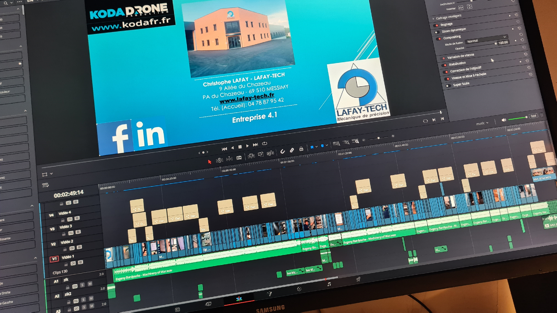
Task: Mute the A1 zik audio track
Action: (90, 284)
